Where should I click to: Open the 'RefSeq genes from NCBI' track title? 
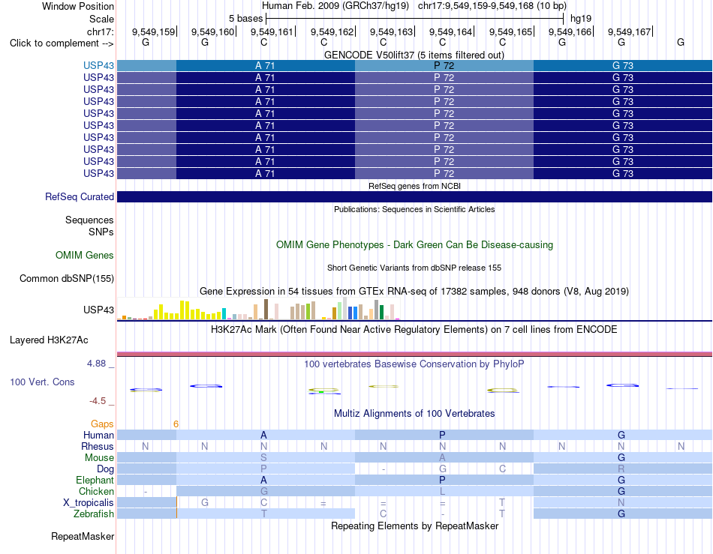414,186
